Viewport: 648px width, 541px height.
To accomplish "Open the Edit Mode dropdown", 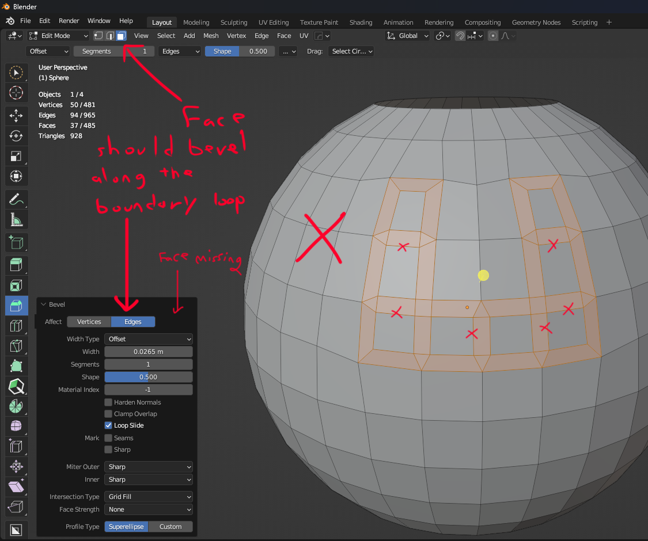I will point(58,36).
